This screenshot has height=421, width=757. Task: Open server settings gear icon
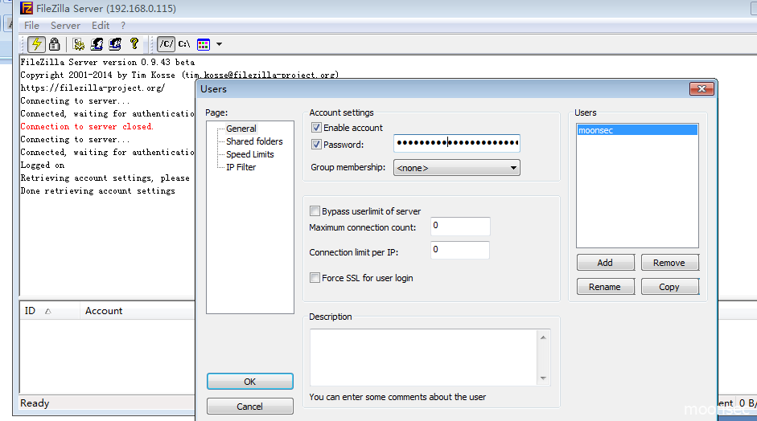[78, 44]
